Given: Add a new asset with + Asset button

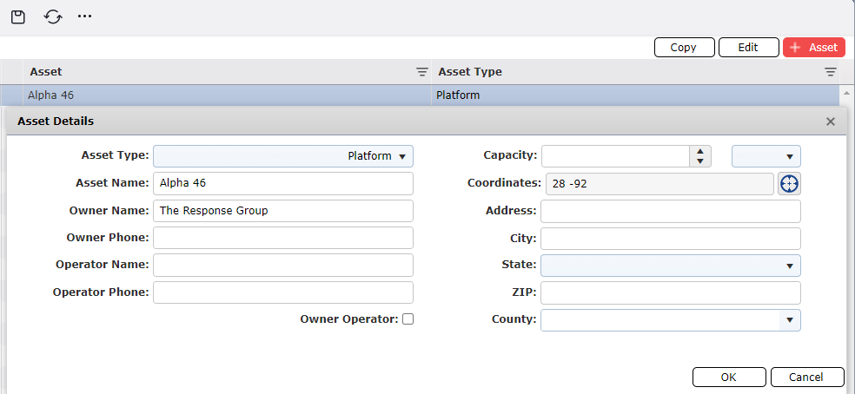Looking at the screenshot, I should click(x=813, y=48).
